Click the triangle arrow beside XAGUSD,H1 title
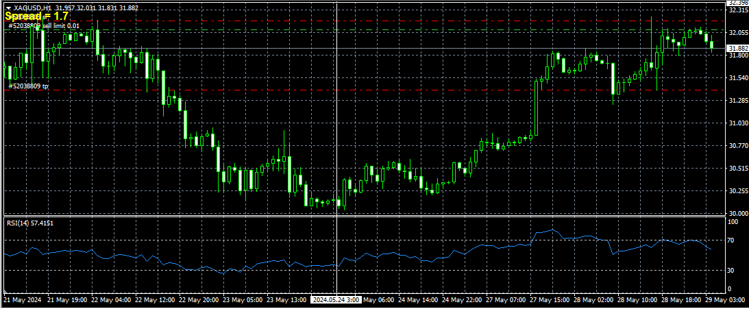The height and width of the screenshot is (309, 749). coord(8,8)
